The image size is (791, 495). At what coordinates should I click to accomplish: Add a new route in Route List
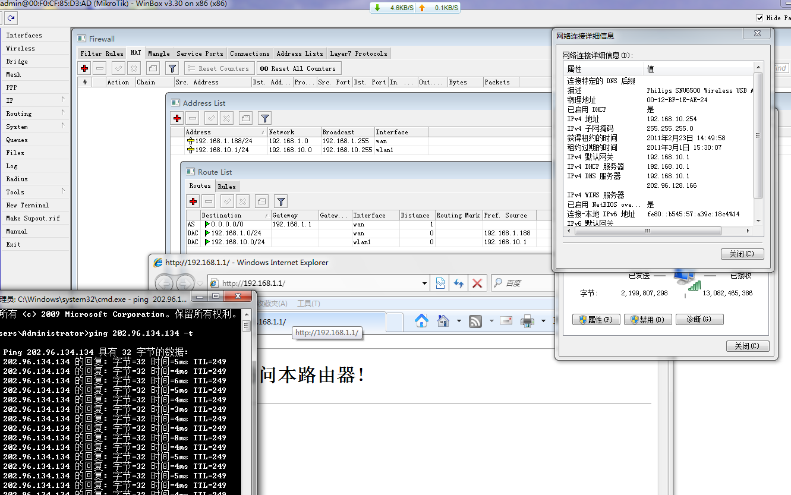(193, 201)
